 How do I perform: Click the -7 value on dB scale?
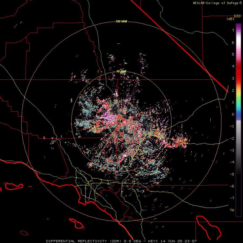pos(232,198)
